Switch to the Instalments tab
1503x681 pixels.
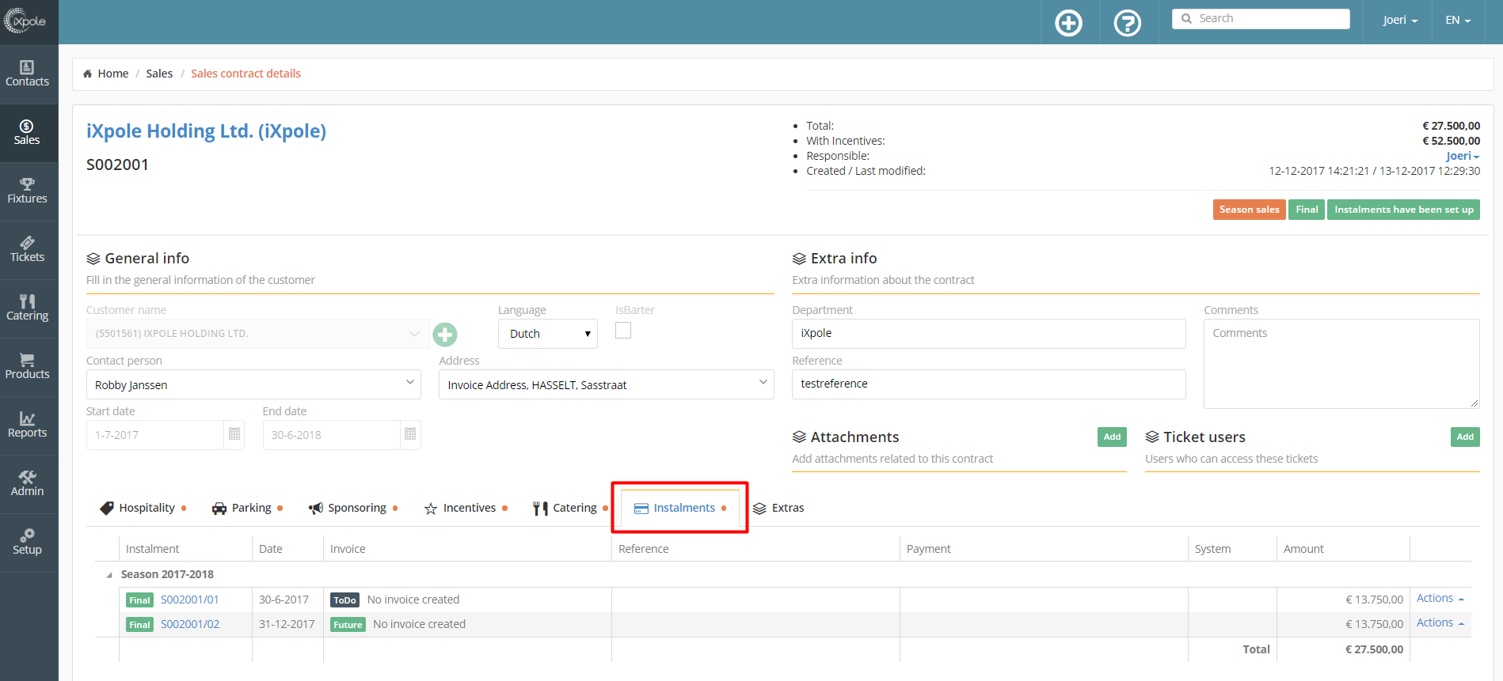point(680,508)
